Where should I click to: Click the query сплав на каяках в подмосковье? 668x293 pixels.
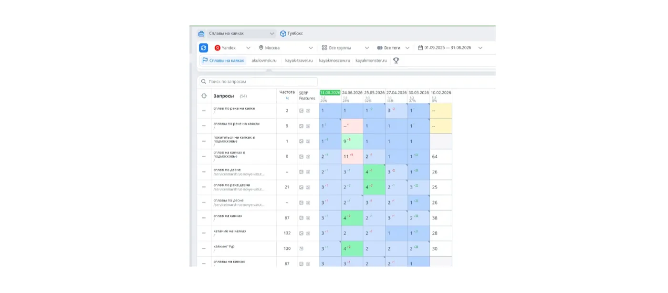pos(230,154)
